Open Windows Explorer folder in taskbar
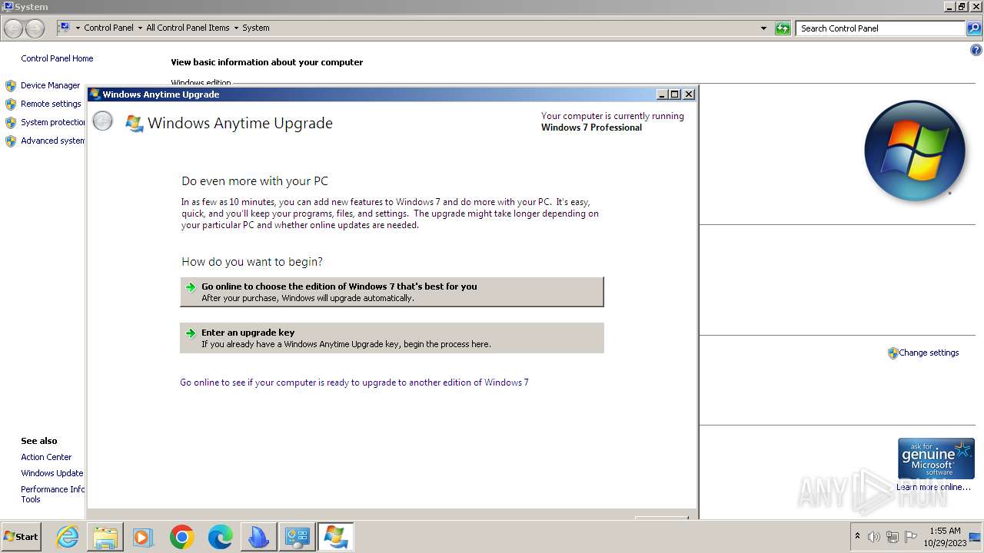Screen dimensions: 984x553 (x=105, y=537)
